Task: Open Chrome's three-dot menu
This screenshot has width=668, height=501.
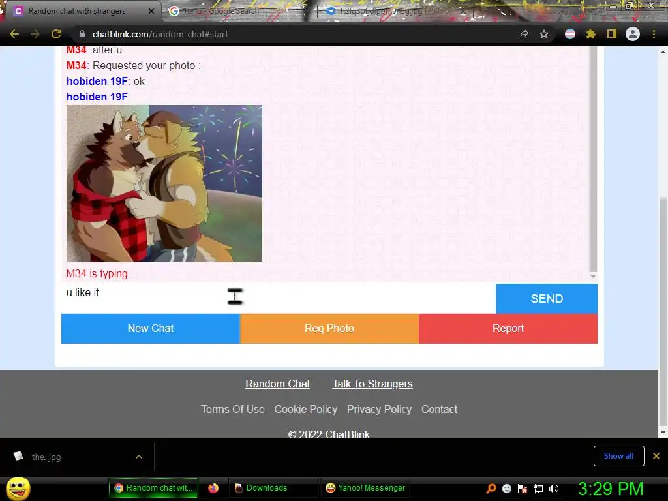Action: tap(654, 34)
